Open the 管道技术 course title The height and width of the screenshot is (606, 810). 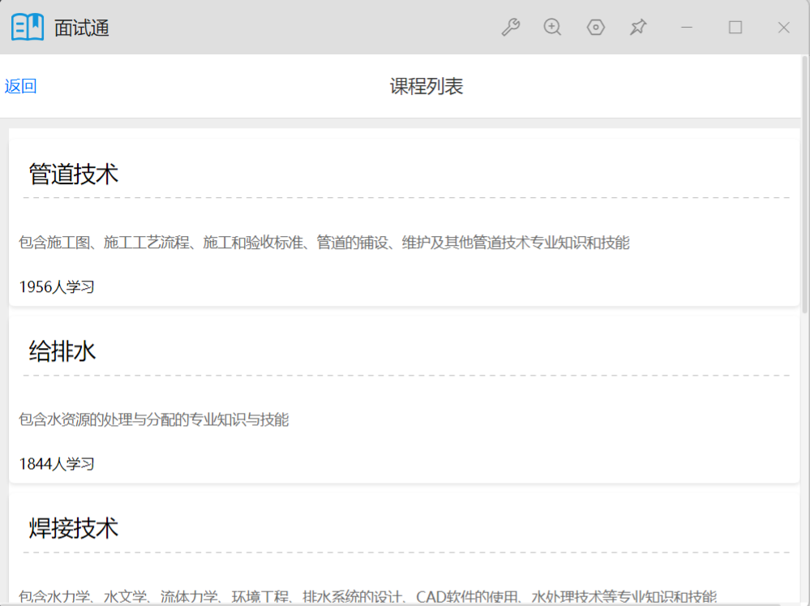(73, 174)
